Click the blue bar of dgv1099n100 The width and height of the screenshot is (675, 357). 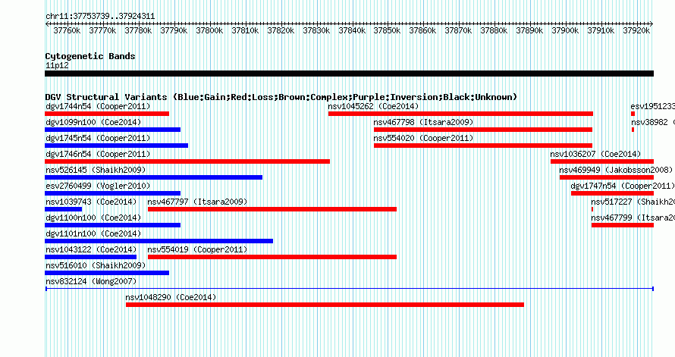113,130
